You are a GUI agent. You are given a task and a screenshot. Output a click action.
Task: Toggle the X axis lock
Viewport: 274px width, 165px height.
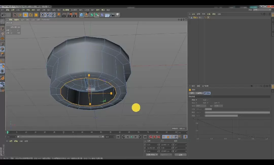(43, 15)
